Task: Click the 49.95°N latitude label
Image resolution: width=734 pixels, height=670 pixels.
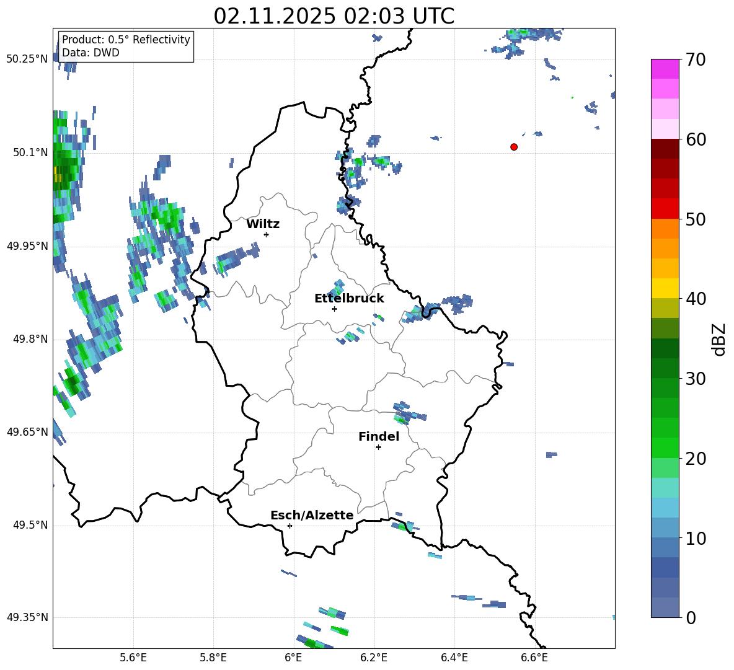Action: [27, 246]
